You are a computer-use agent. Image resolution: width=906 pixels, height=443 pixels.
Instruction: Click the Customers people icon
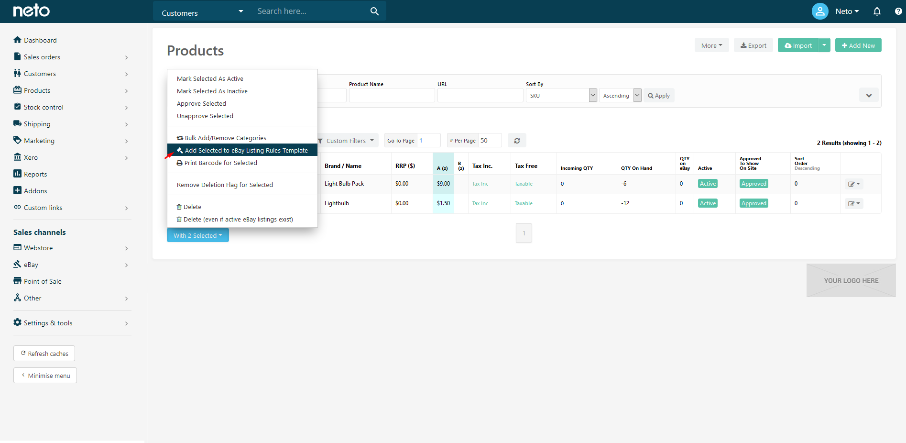click(x=17, y=73)
